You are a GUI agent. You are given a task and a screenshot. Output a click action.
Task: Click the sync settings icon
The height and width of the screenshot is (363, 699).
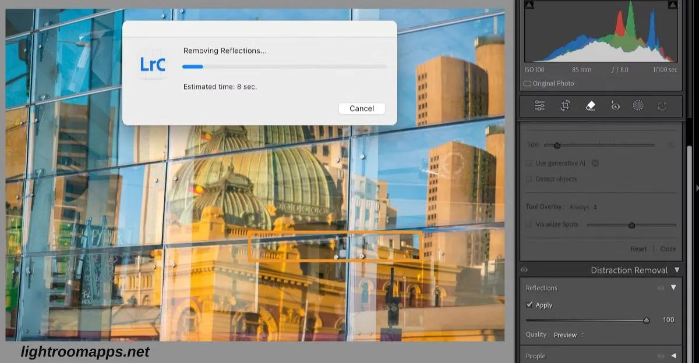point(662,105)
